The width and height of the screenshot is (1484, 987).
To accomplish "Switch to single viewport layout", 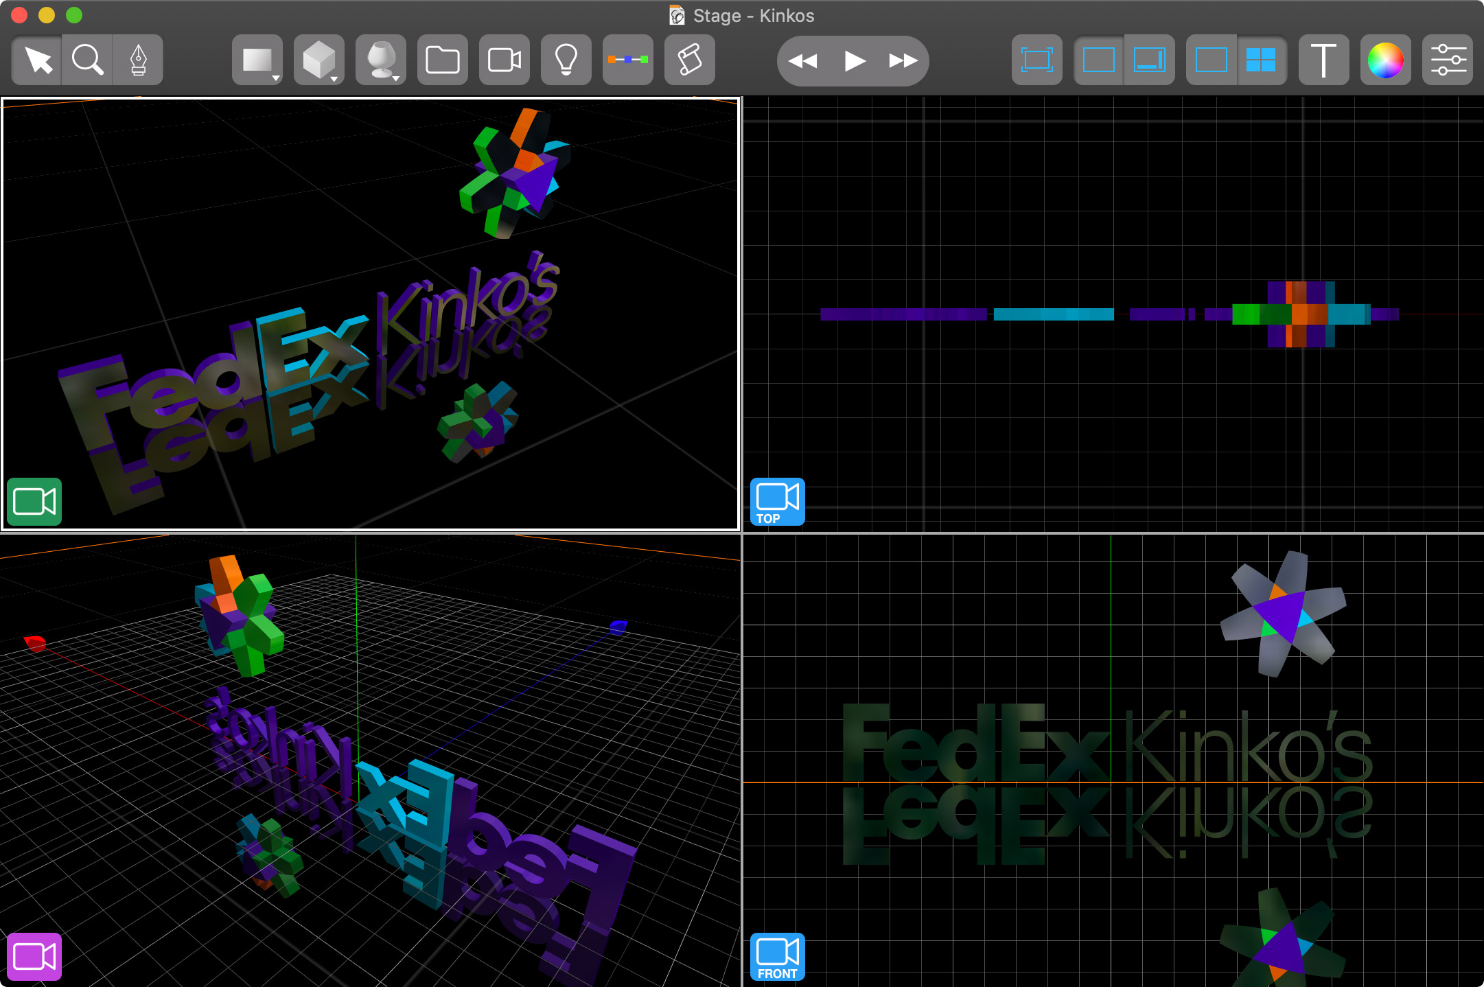I will tap(1211, 60).
